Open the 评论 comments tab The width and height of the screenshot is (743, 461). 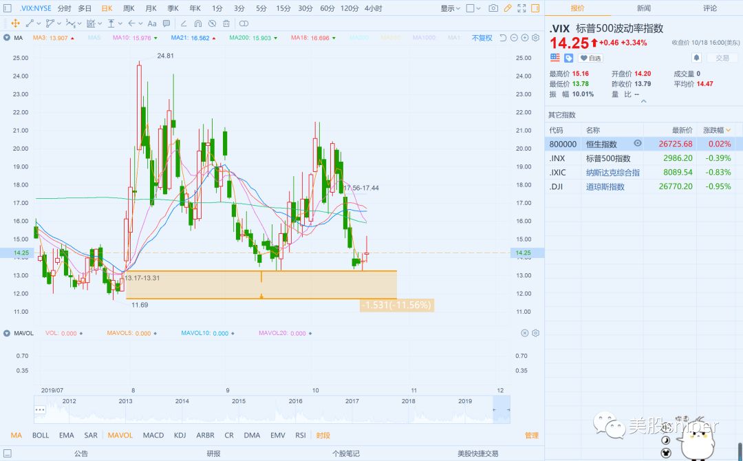[710, 8]
